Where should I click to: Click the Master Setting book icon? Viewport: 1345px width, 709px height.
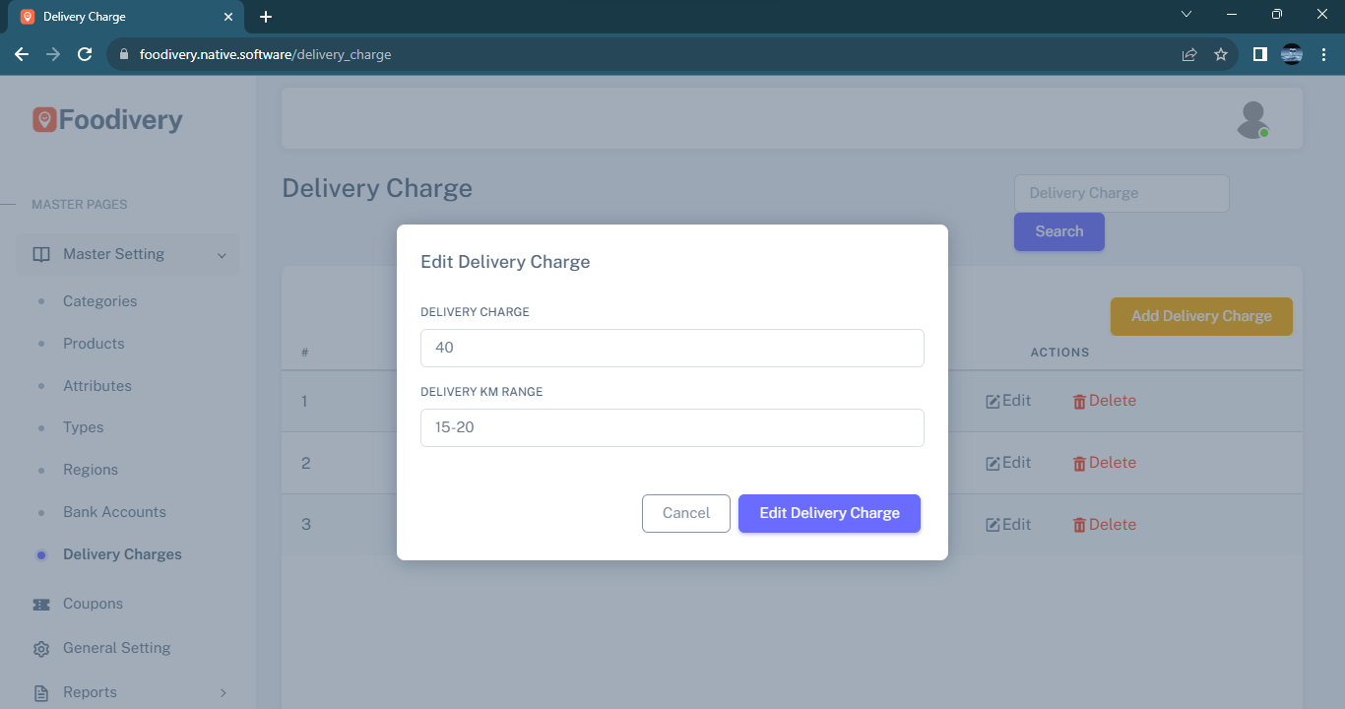[x=41, y=255]
